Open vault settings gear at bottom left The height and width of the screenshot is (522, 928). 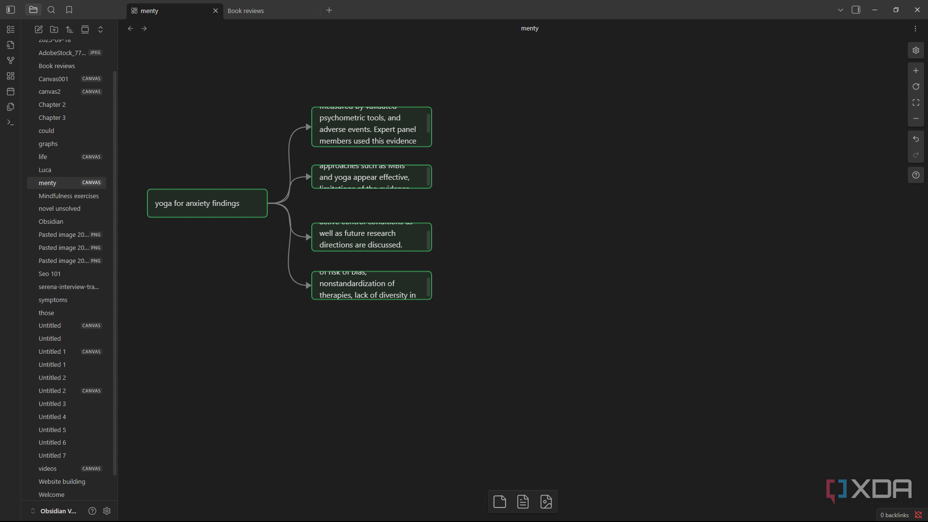pyautogui.click(x=107, y=511)
